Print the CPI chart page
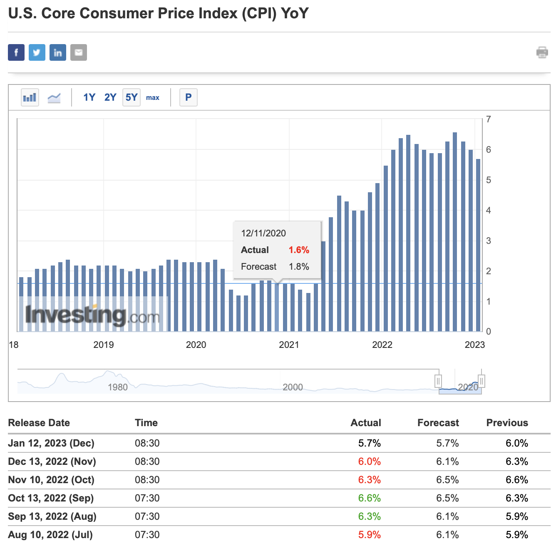 (x=542, y=53)
